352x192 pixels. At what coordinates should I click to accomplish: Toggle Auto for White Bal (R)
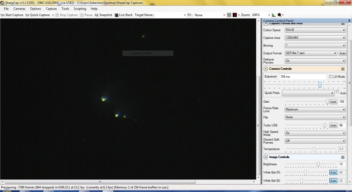[x=333, y=172]
